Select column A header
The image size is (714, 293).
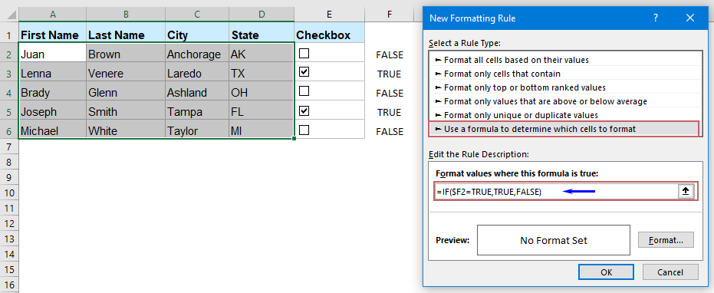tap(53, 14)
